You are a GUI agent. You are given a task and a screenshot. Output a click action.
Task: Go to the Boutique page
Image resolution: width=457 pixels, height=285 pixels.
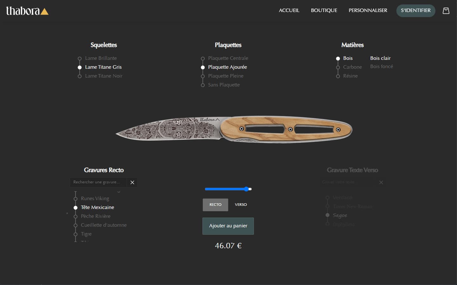point(324,10)
